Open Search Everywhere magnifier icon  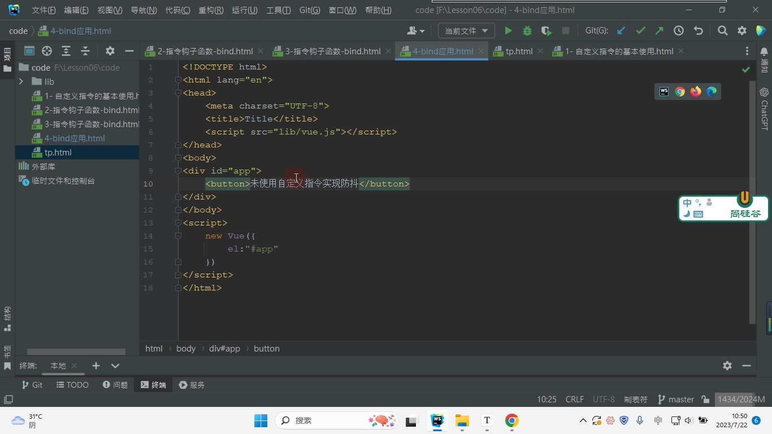(723, 31)
